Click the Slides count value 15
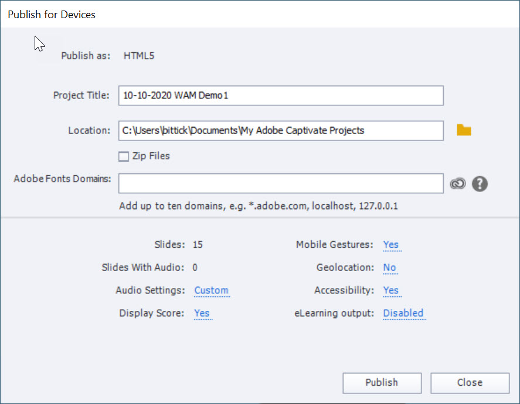 click(x=198, y=245)
